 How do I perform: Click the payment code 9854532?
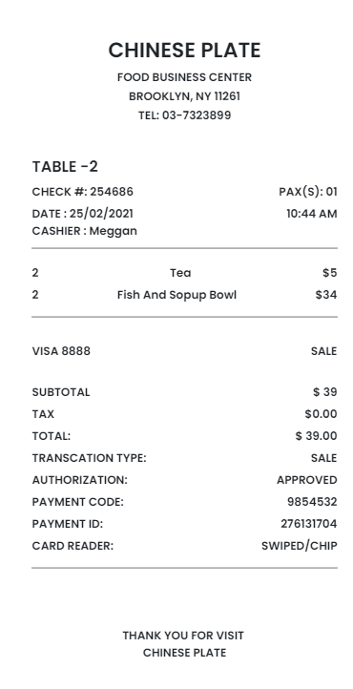tap(312, 502)
